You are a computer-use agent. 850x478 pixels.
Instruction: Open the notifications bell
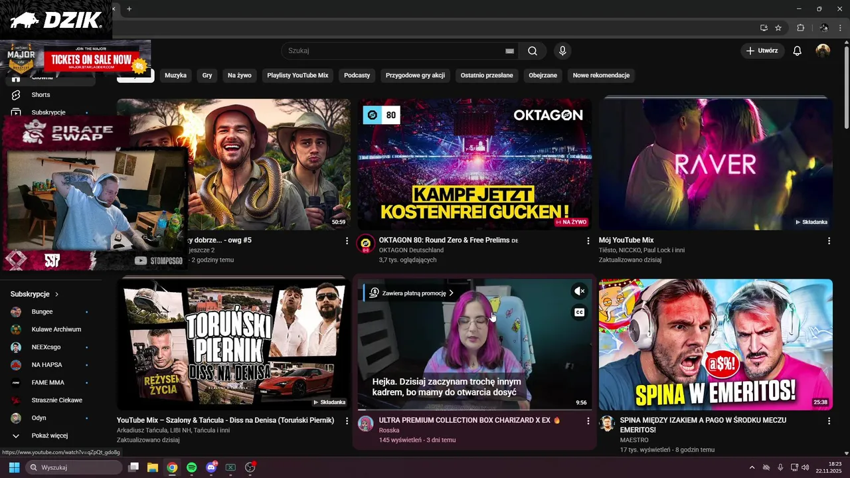point(798,50)
